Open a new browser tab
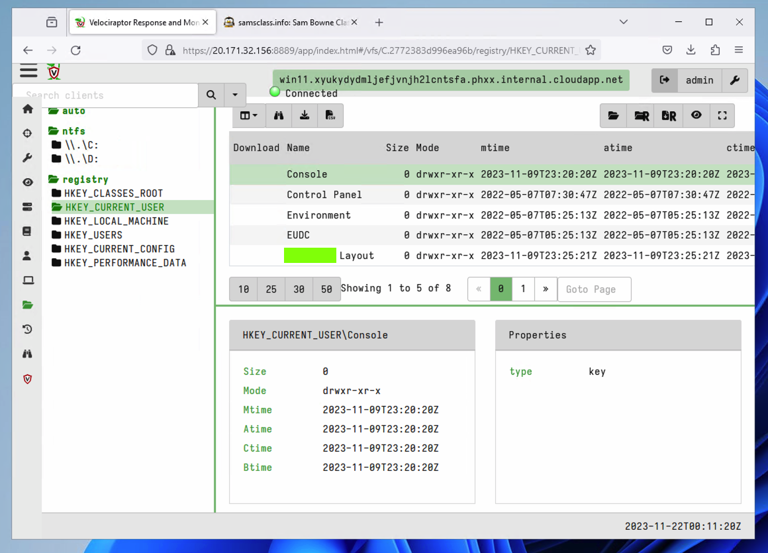Screen dimensions: 768x553 [x=379, y=23]
